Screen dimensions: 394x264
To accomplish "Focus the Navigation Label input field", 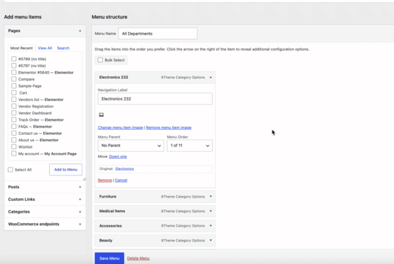I will (155, 99).
